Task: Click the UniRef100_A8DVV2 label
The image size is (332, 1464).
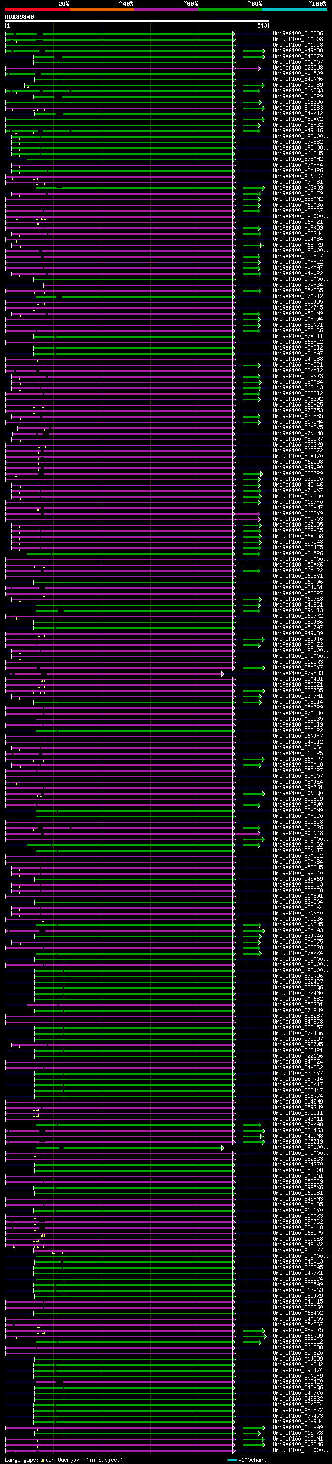Action: click(x=298, y=119)
